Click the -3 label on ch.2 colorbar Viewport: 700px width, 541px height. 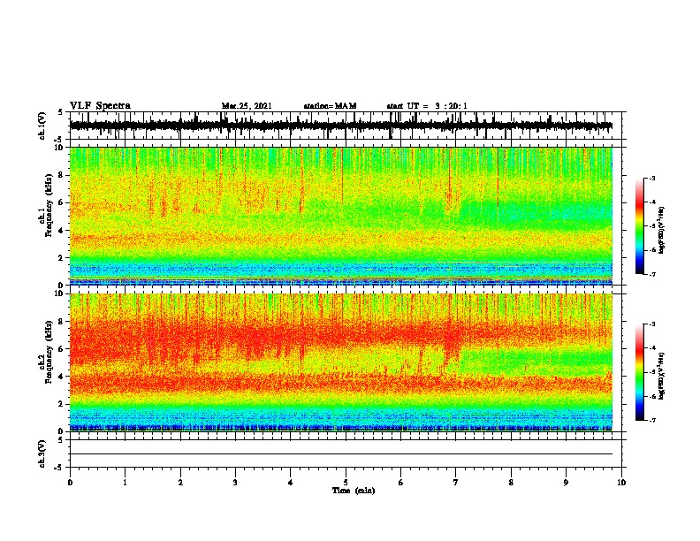point(652,324)
